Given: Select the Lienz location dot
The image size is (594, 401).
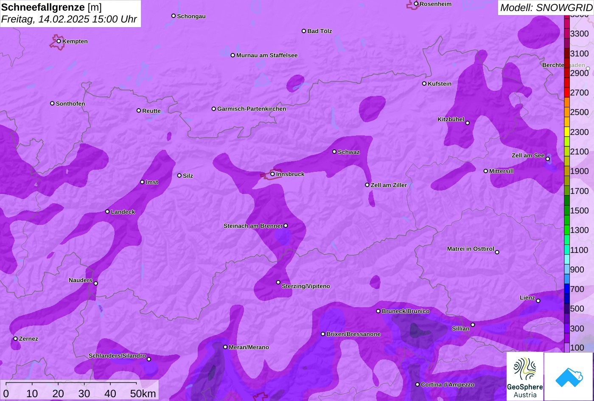Looking at the screenshot, I should [538, 301].
